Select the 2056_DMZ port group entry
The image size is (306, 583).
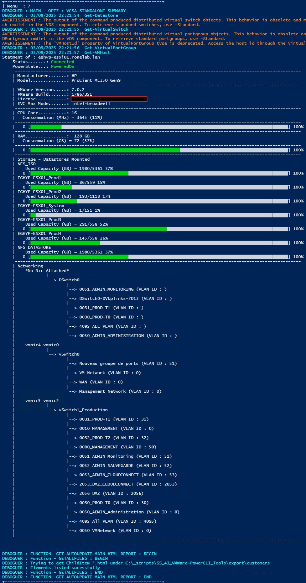point(89,493)
